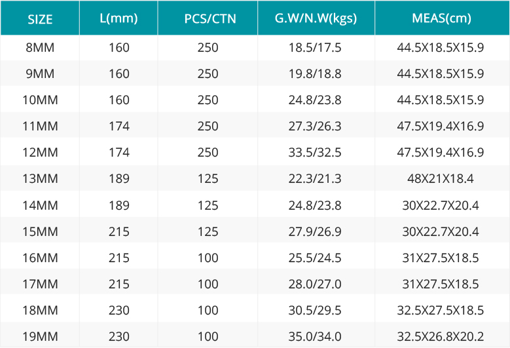
Task: Select measurement 32.5X26.8X20.2
Action: 441,336
